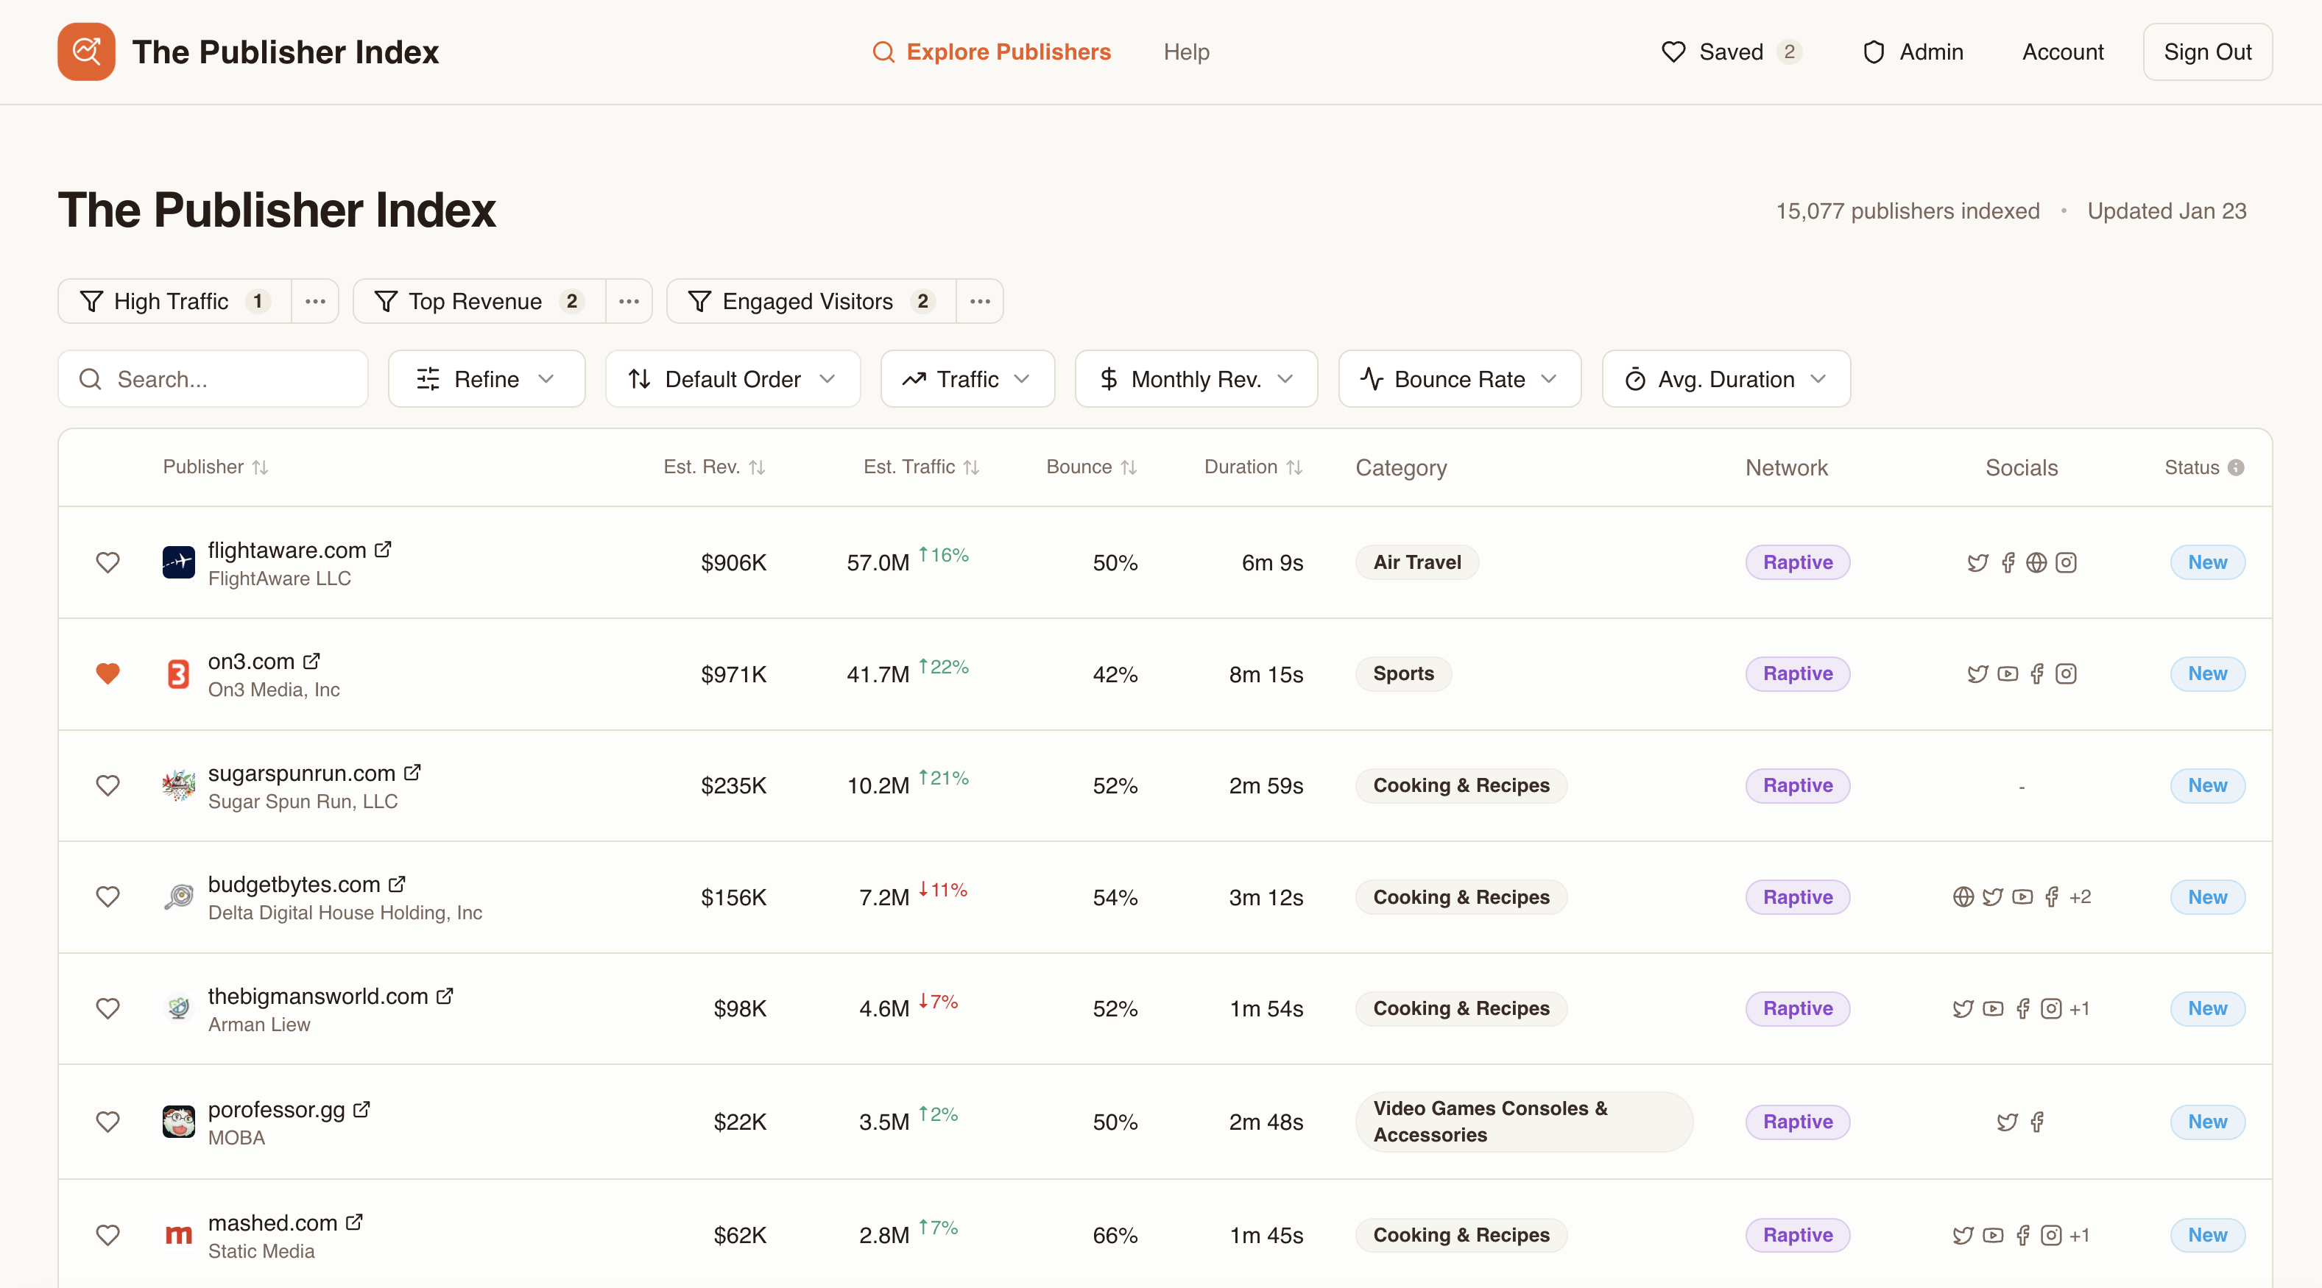Save sugarspunrun.com with heart toggle
The width and height of the screenshot is (2322, 1288).
[x=108, y=785]
